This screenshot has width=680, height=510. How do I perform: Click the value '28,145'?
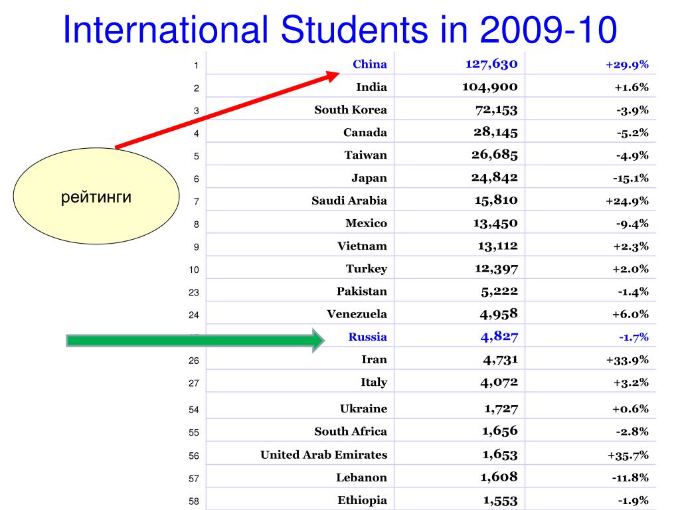495,132
